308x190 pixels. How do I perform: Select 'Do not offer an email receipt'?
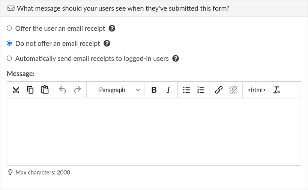coord(9,44)
